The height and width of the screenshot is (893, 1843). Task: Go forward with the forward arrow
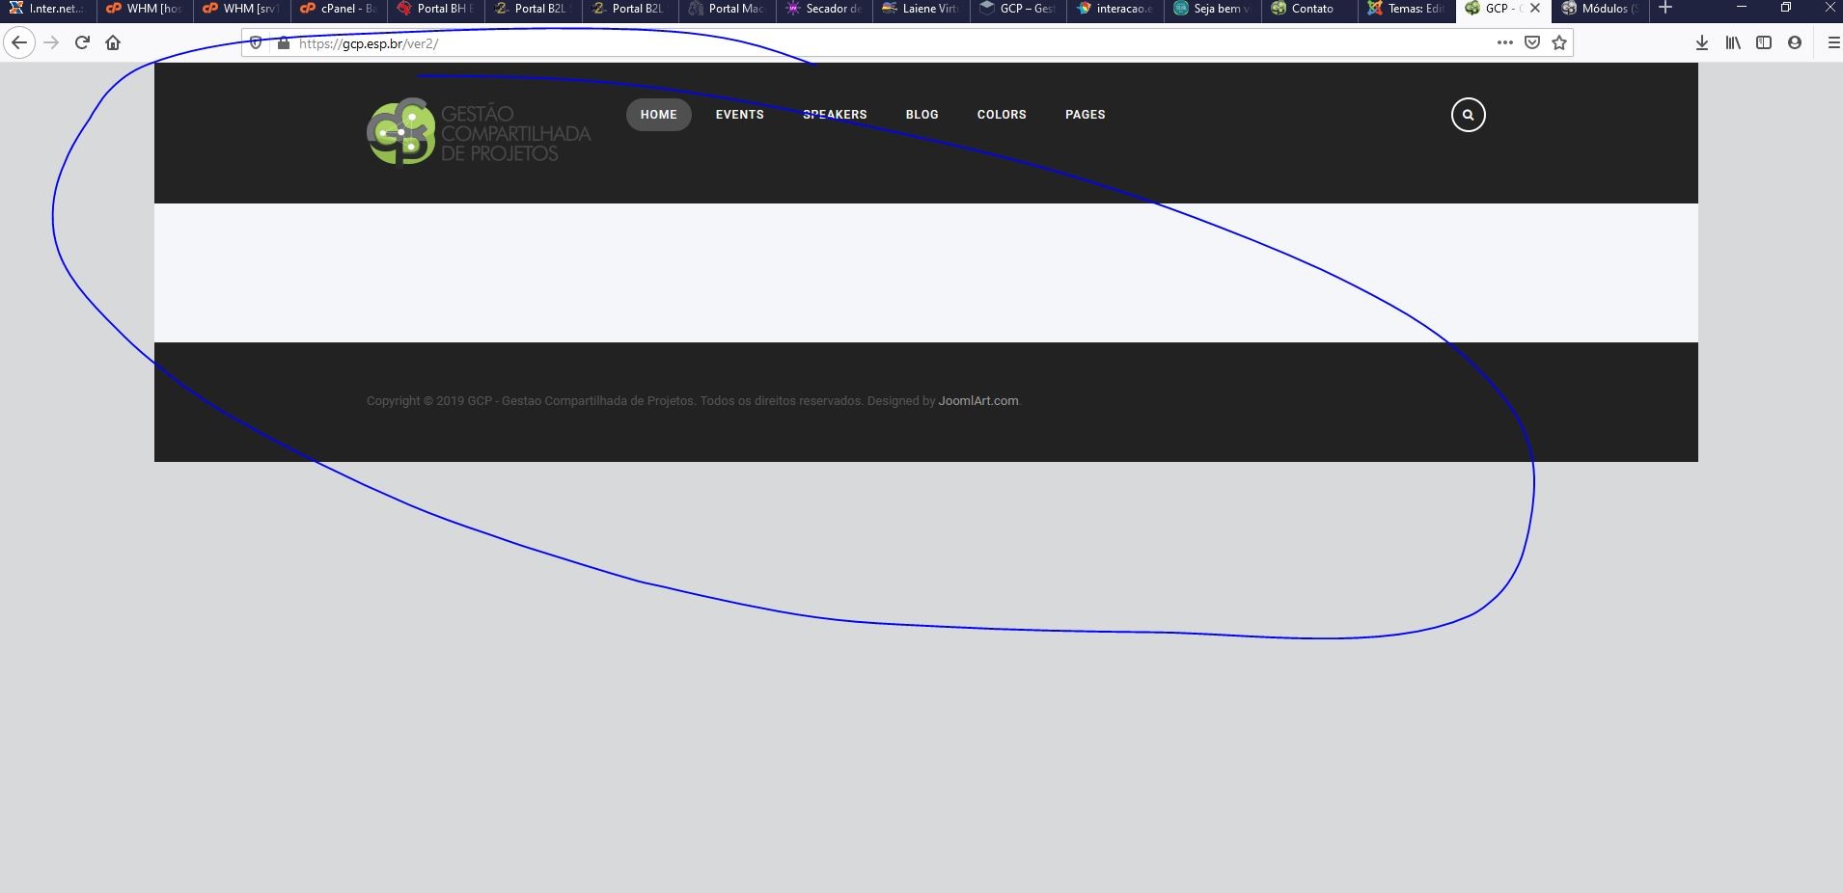coord(51,42)
